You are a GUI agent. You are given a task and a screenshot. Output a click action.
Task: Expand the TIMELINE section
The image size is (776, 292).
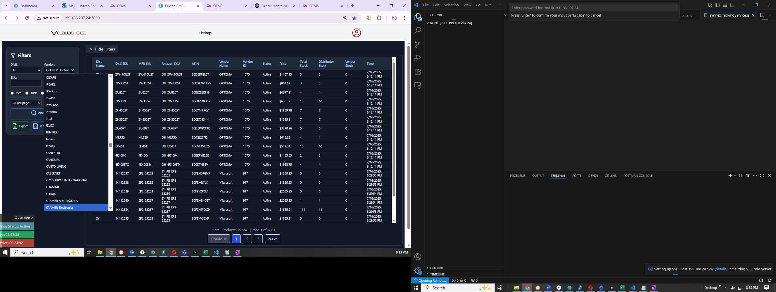[x=464, y=274]
